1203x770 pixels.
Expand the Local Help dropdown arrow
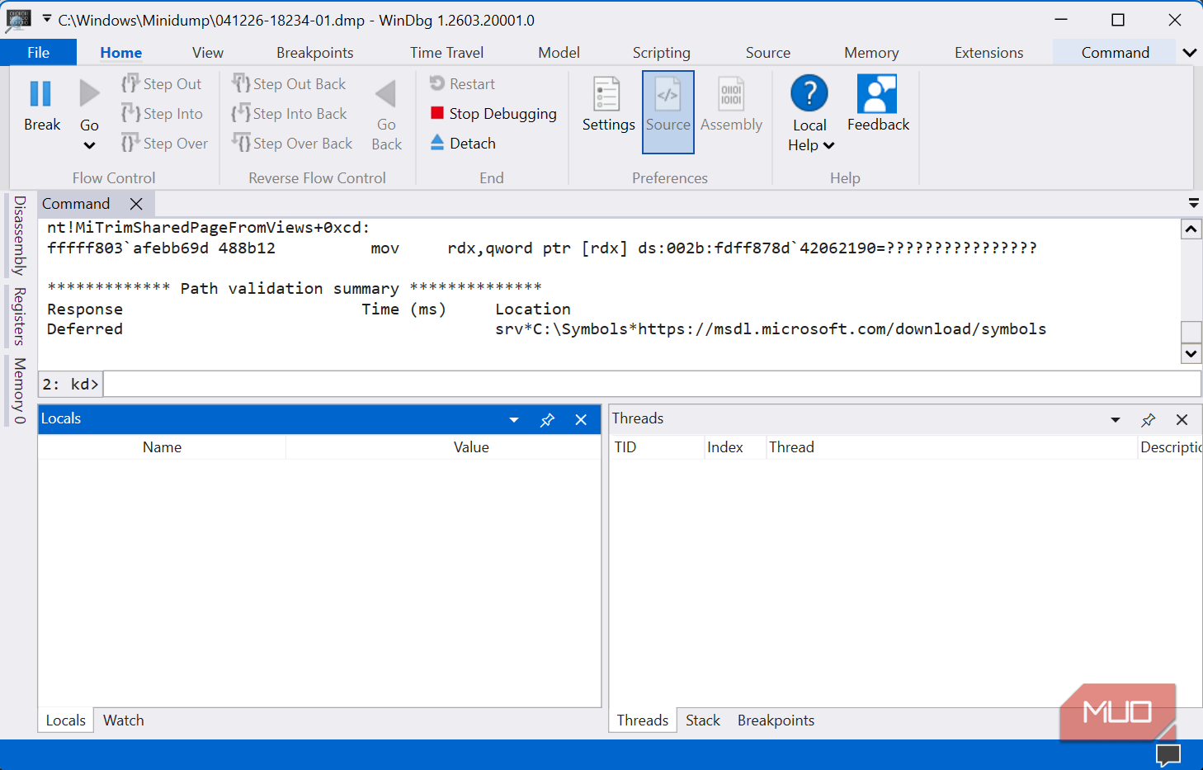[x=829, y=146]
